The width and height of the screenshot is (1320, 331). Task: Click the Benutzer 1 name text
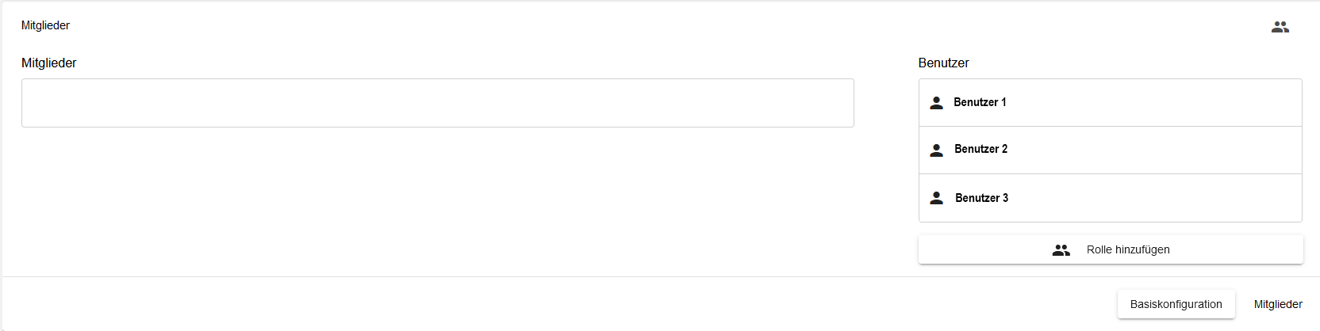(980, 102)
